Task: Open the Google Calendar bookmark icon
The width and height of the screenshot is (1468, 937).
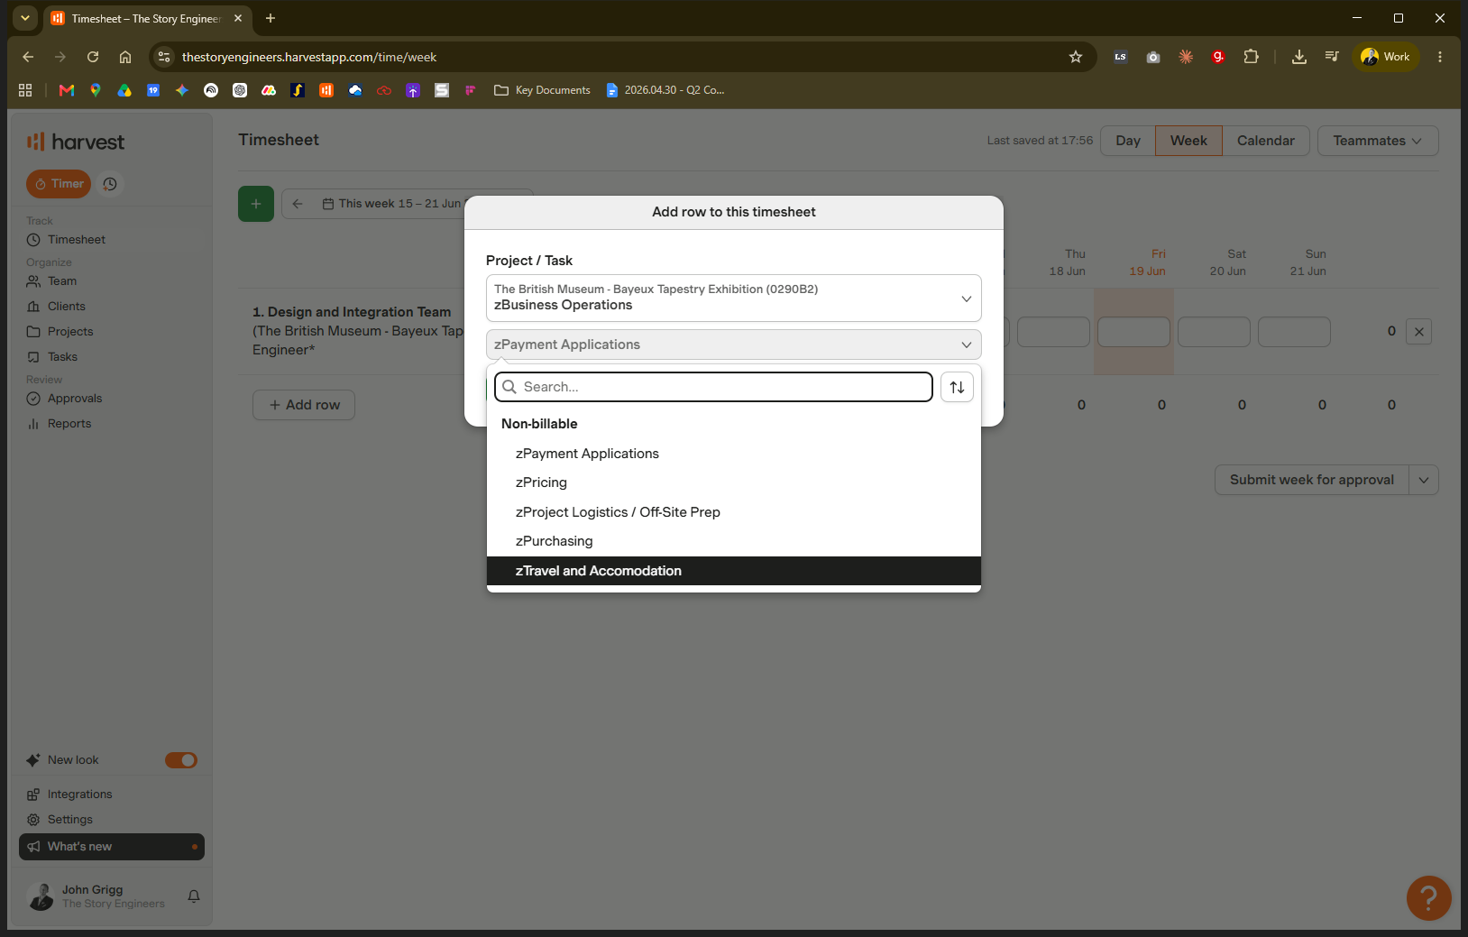Action: [x=153, y=90]
